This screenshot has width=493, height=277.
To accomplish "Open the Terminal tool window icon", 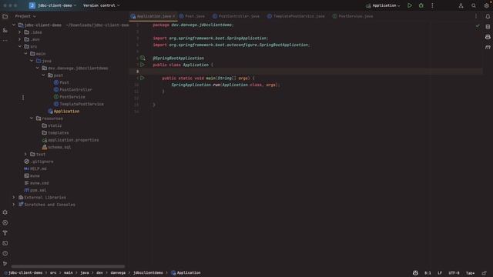I will pyautogui.click(x=5, y=243).
